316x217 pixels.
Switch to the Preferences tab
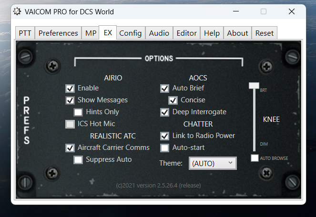point(58,33)
